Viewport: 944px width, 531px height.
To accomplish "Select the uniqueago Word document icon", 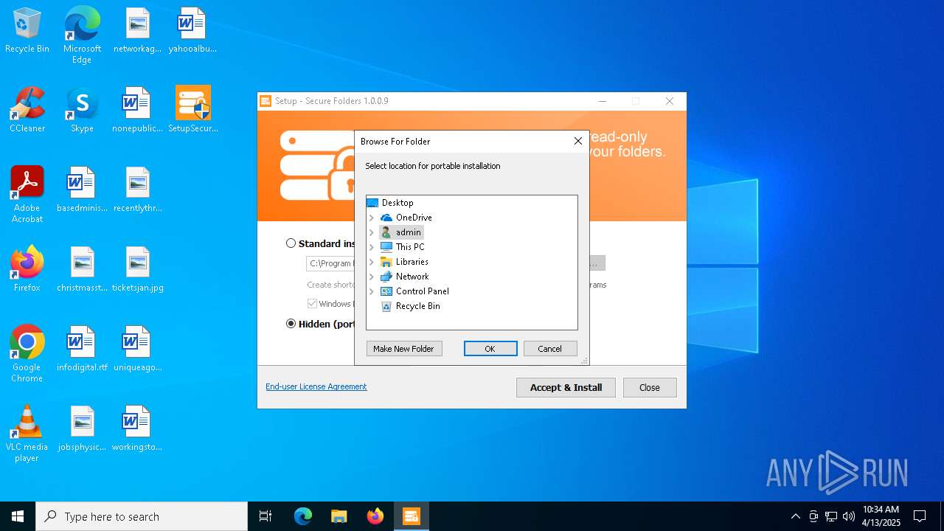I will [137, 350].
